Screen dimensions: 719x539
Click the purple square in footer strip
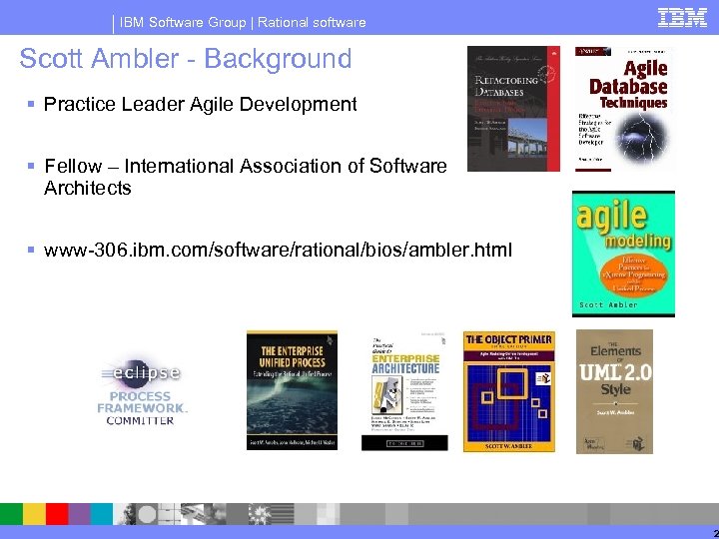click(x=79, y=514)
